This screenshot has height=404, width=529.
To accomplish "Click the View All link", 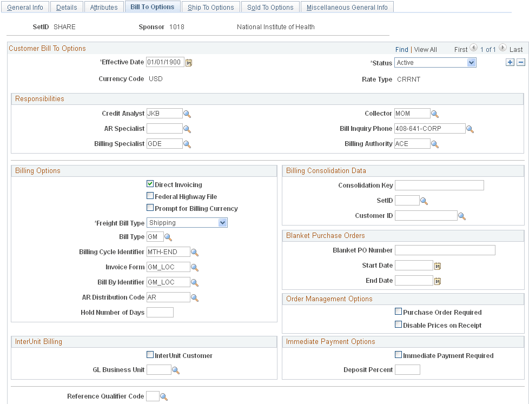I will [x=425, y=49].
